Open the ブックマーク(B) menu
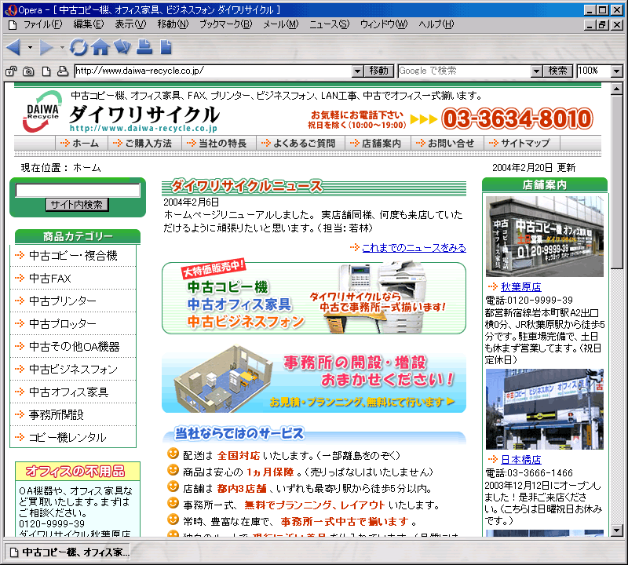The image size is (628, 565). (226, 25)
